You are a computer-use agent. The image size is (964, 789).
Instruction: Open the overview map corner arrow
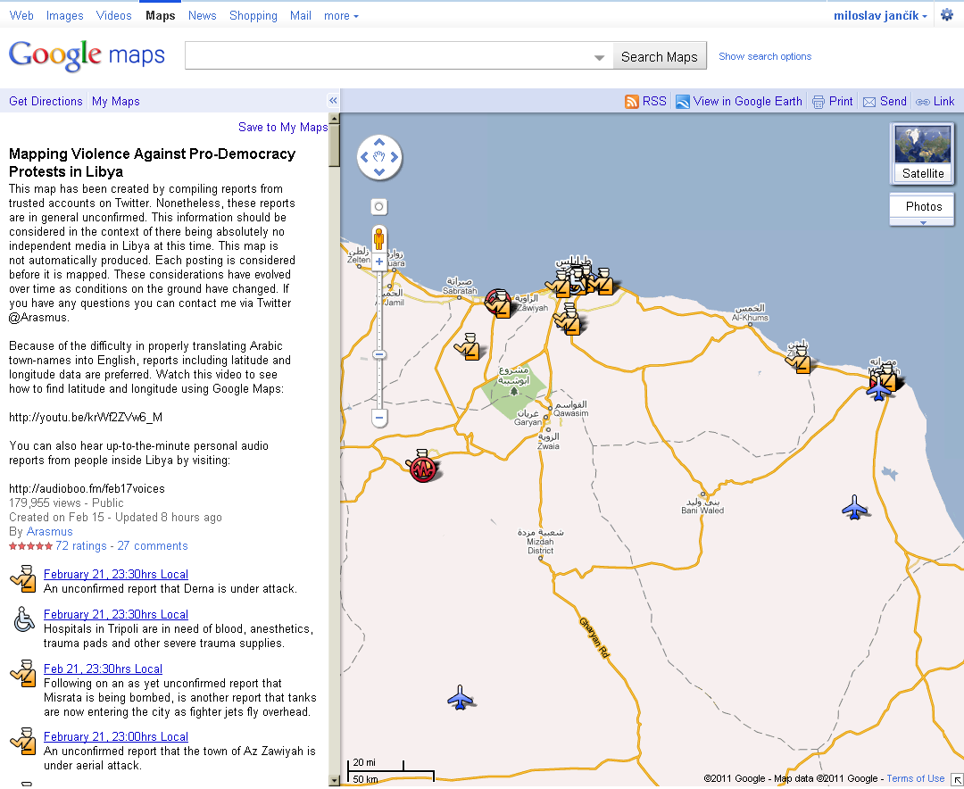click(957, 780)
